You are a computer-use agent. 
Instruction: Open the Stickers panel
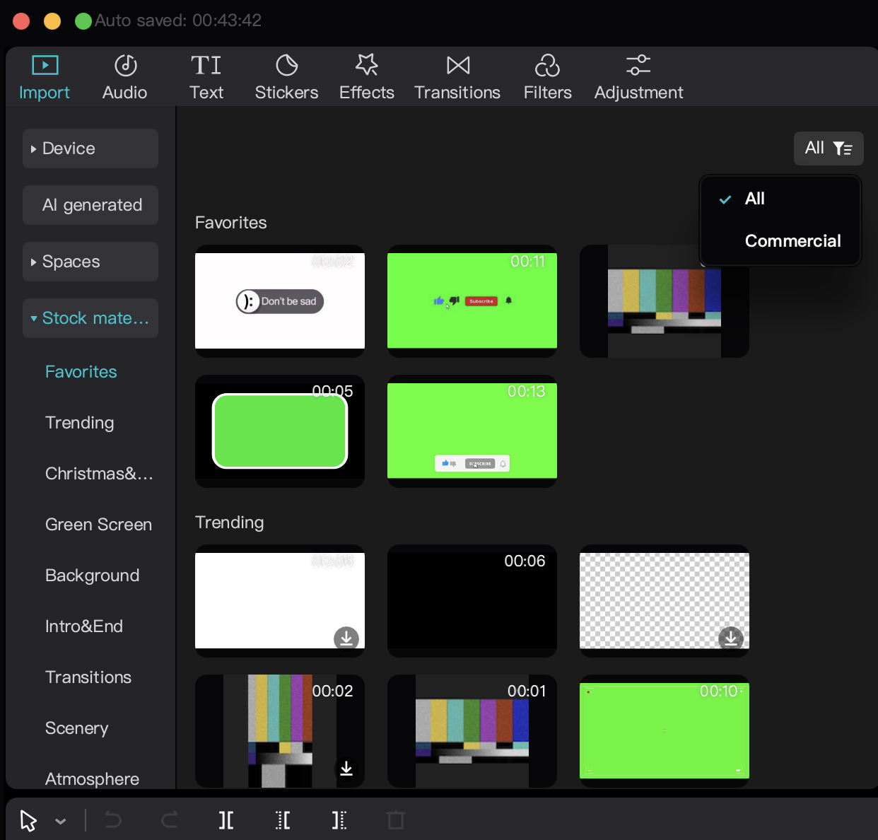pos(286,78)
